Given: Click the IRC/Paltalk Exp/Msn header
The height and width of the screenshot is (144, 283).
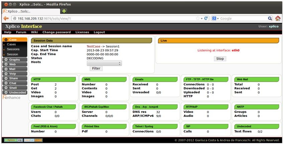Looking at the screenshot, I should point(104,107).
